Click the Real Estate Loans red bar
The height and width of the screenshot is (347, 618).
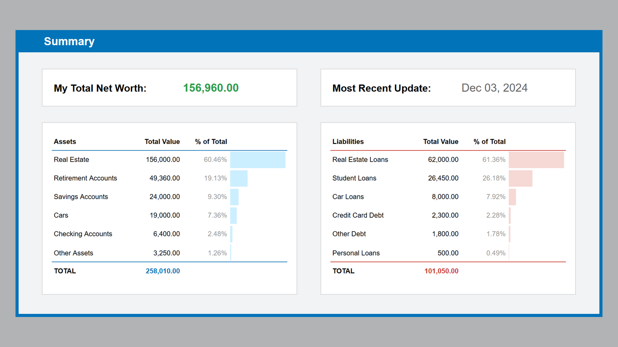pos(536,160)
